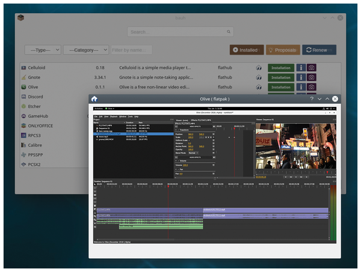Click the Celluloid app icon
Viewport: 361px width, 272px height.
click(23, 68)
